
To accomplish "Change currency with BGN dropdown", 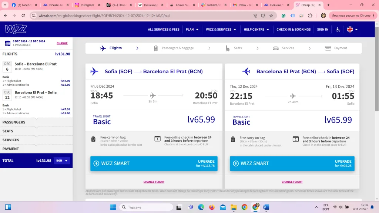I will [x=62, y=160].
